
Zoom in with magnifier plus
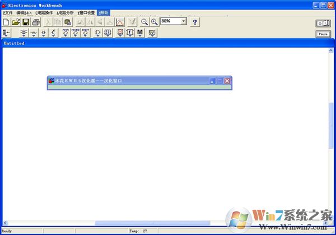(x=155, y=22)
